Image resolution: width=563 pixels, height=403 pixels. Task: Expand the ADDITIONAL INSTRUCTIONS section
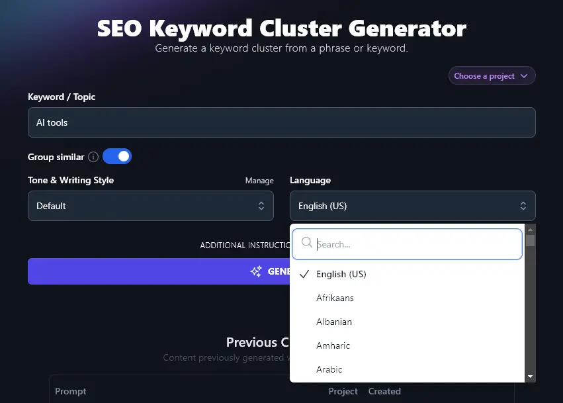[x=243, y=245]
